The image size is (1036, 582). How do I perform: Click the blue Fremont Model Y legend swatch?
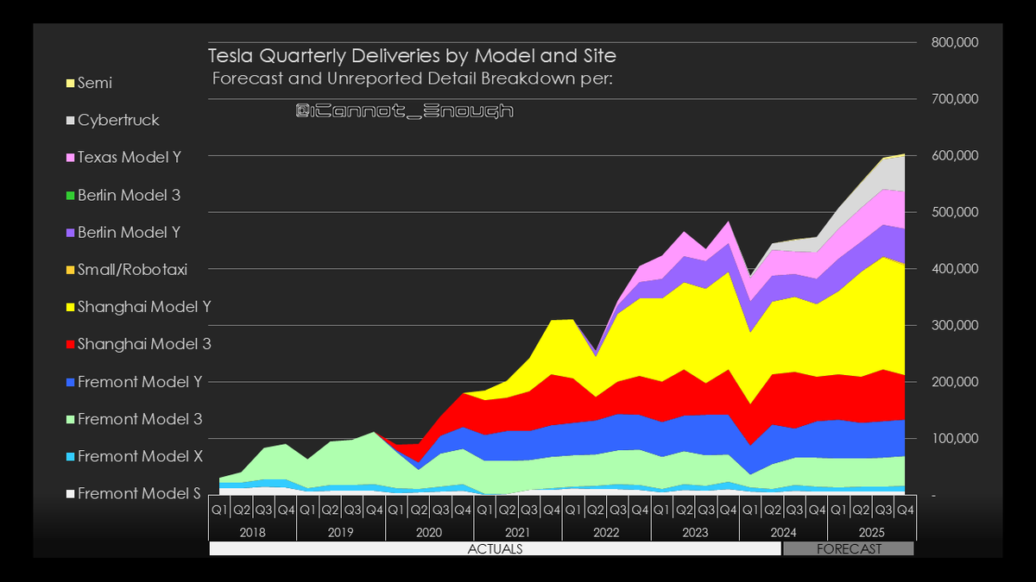[x=70, y=382]
